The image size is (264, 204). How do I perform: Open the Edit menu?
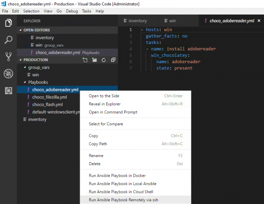(15, 11)
